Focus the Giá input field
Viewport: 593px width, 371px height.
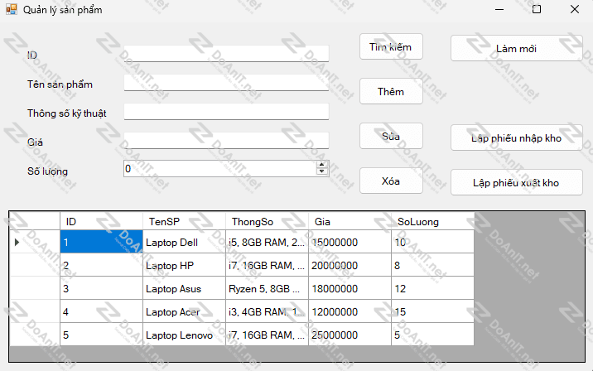[x=226, y=141]
